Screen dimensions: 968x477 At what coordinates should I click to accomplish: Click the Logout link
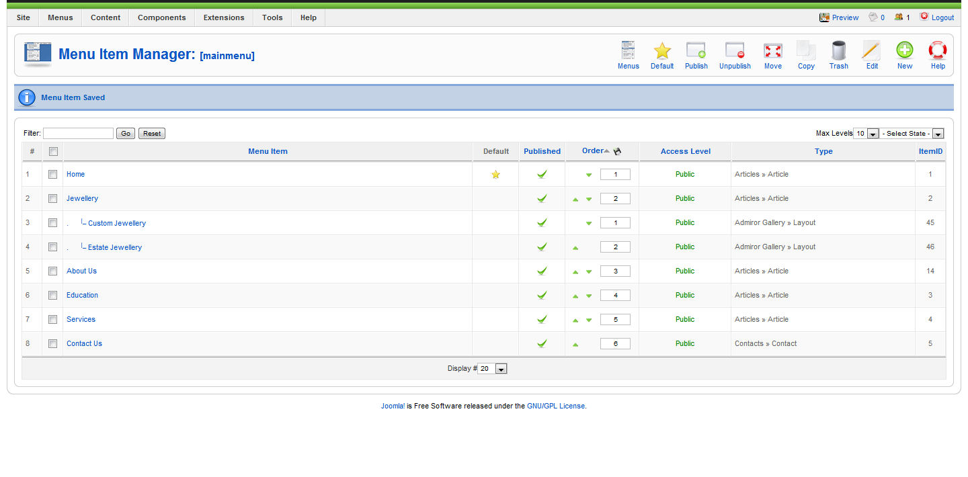pos(942,17)
